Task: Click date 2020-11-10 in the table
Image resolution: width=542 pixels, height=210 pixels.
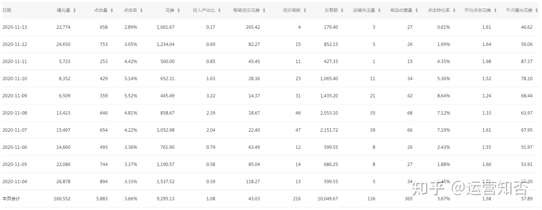Action: click(x=14, y=79)
